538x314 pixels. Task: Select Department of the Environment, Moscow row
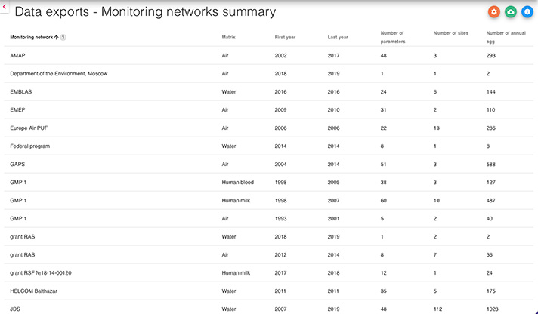[269, 74]
